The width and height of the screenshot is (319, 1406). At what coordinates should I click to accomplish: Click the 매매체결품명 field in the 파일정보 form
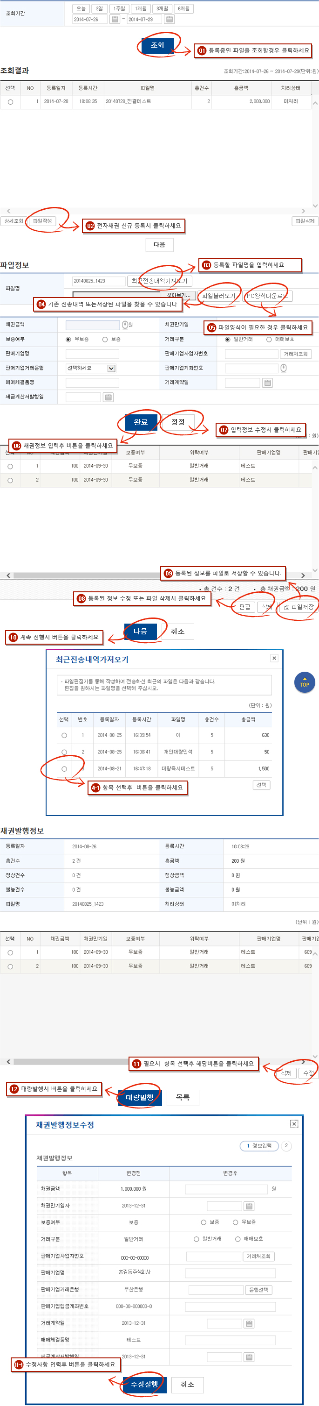tap(93, 383)
